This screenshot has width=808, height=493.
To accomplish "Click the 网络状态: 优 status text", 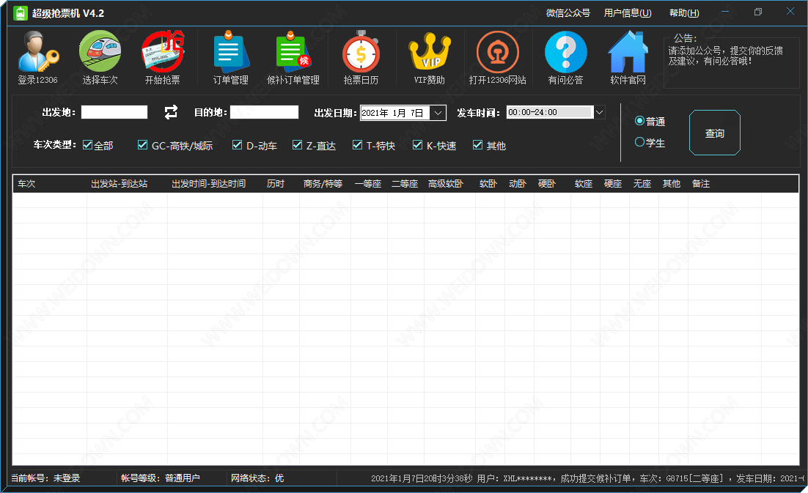I will click(x=257, y=478).
